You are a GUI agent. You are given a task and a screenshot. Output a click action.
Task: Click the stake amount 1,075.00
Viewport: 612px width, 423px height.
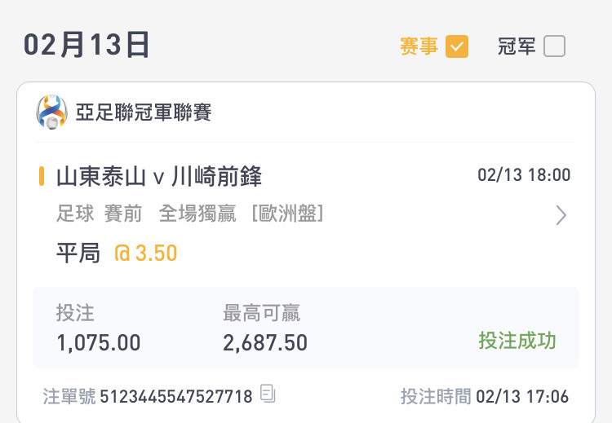pyautogui.click(x=99, y=343)
